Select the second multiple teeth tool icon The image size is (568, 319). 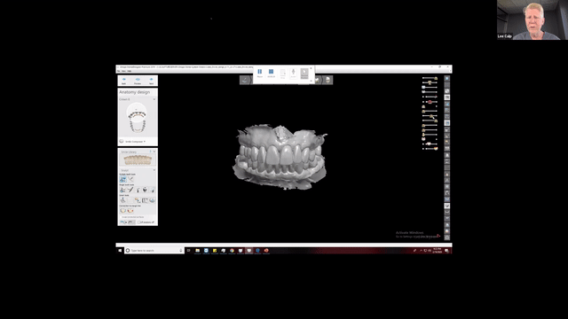click(130, 179)
